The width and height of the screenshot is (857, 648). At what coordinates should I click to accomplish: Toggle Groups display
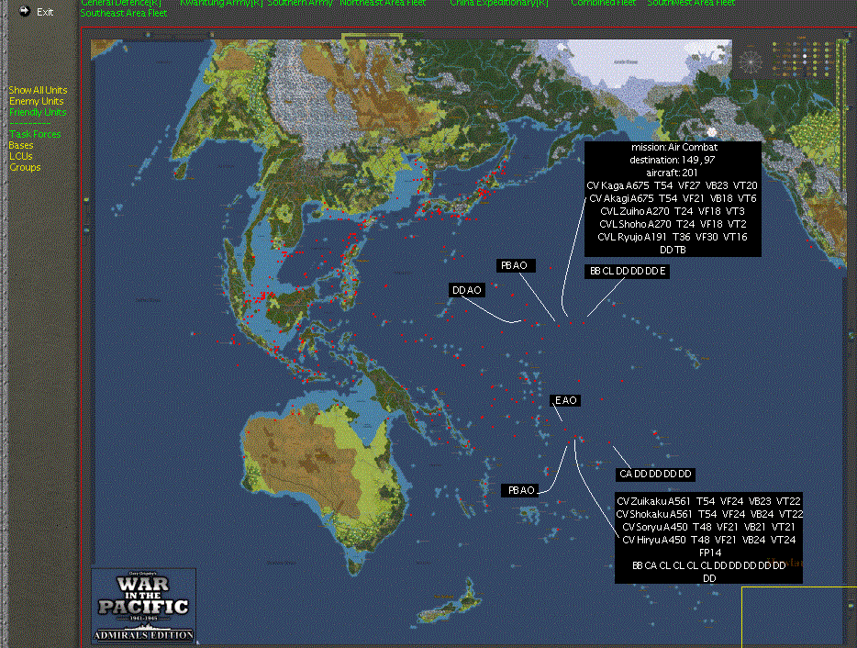[x=25, y=167]
